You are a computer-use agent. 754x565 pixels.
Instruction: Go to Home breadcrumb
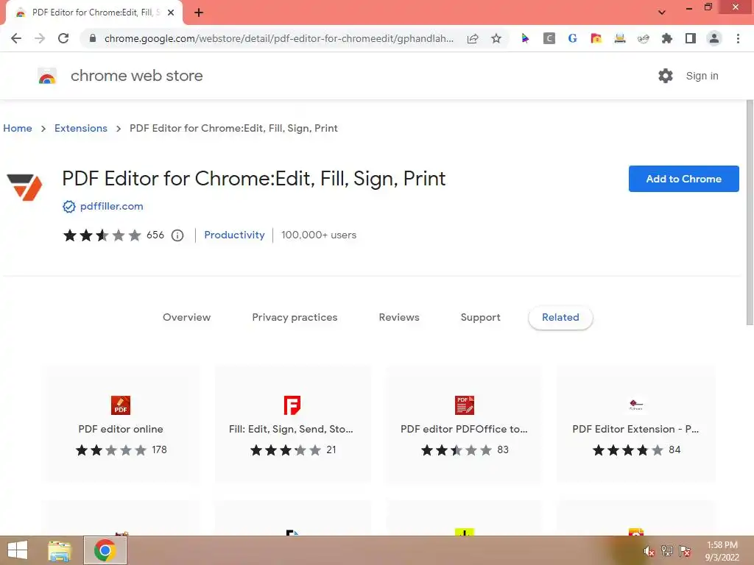(x=18, y=128)
